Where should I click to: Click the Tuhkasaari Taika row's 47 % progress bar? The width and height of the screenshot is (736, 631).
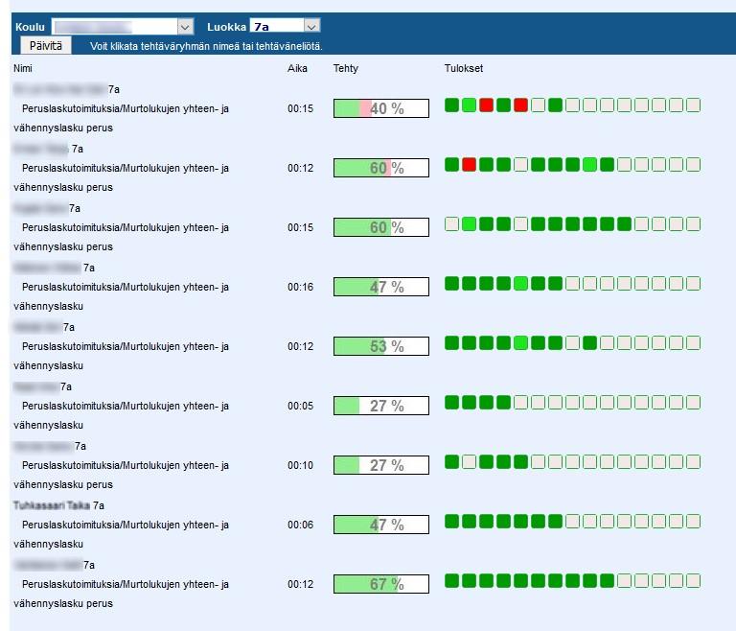pyautogui.click(x=381, y=525)
